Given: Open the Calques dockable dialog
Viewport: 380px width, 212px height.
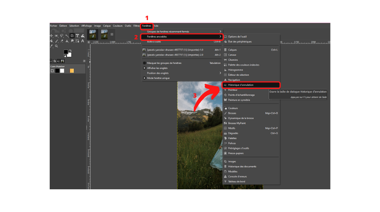Looking at the screenshot, I should click(251, 50).
